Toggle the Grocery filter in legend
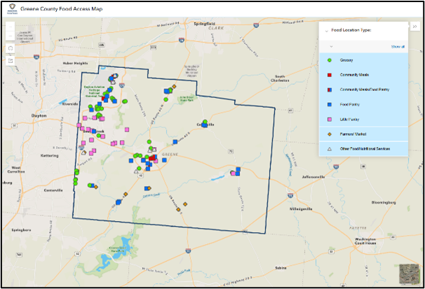425x289 pixels. tap(346, 61)
